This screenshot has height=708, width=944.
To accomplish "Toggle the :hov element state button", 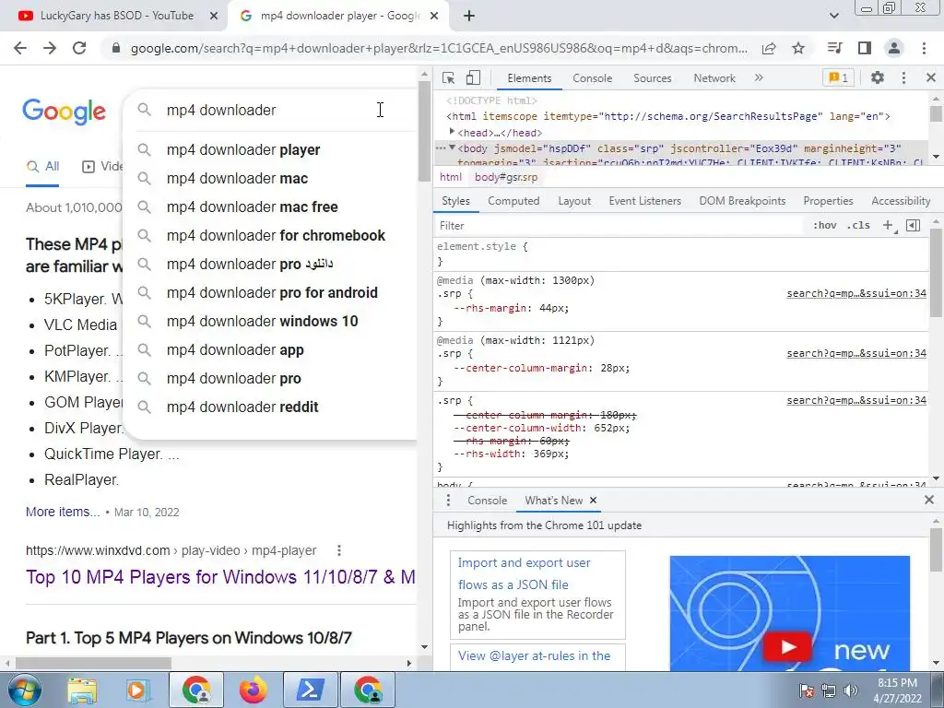I will click(825, 226).
